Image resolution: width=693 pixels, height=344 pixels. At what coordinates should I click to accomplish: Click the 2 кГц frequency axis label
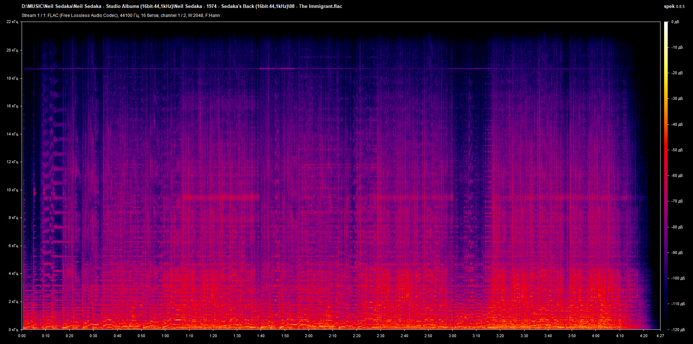[13, 301]
